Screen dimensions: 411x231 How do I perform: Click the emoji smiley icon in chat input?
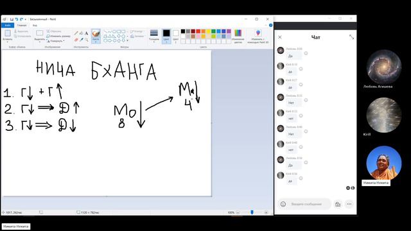tap(283, 204)
